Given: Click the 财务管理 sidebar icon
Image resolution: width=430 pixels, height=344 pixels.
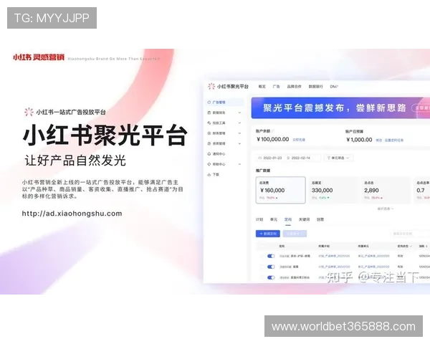Looking at the screenshot, I should click(x=209, y=133).
